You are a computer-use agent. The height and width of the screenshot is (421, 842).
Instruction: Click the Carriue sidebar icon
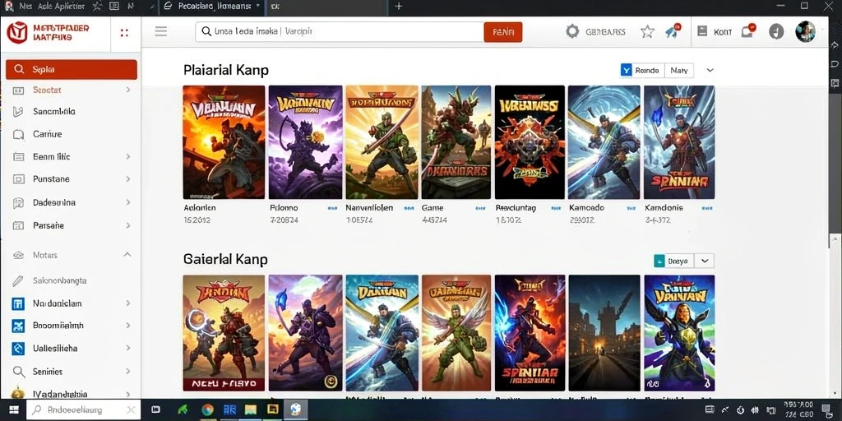18,135
